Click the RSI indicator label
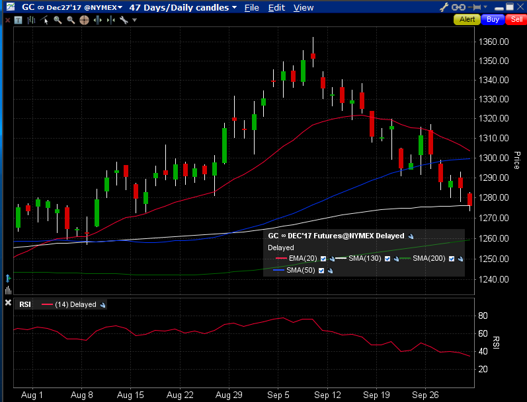Screen dimensions: 527x402 (x=25, y=304)
